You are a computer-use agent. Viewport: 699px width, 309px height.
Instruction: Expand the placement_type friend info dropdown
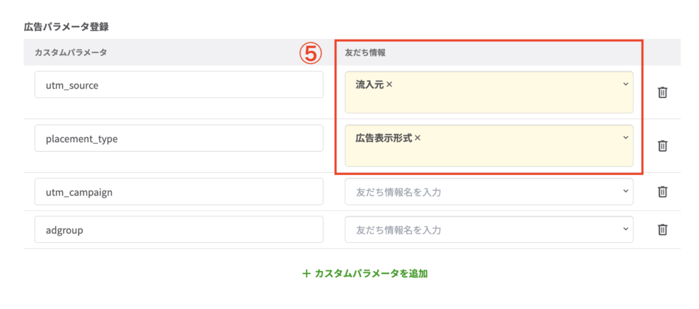click(625, 137)
